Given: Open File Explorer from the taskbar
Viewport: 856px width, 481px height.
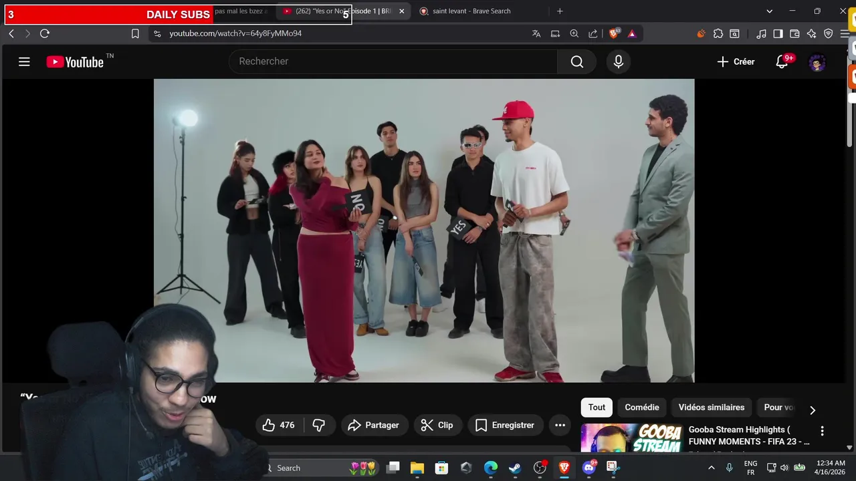Looking at the screenshot, I should click(417, 468).
